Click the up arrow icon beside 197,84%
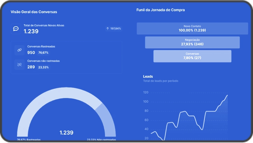The width and height of the screenshot is (253, 143). (108, 29)
